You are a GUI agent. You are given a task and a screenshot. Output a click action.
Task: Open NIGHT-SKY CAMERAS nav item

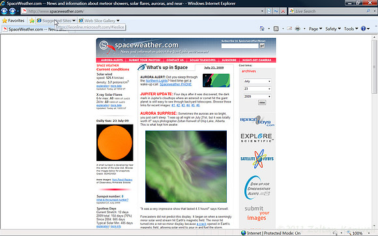tap(257, 60)
